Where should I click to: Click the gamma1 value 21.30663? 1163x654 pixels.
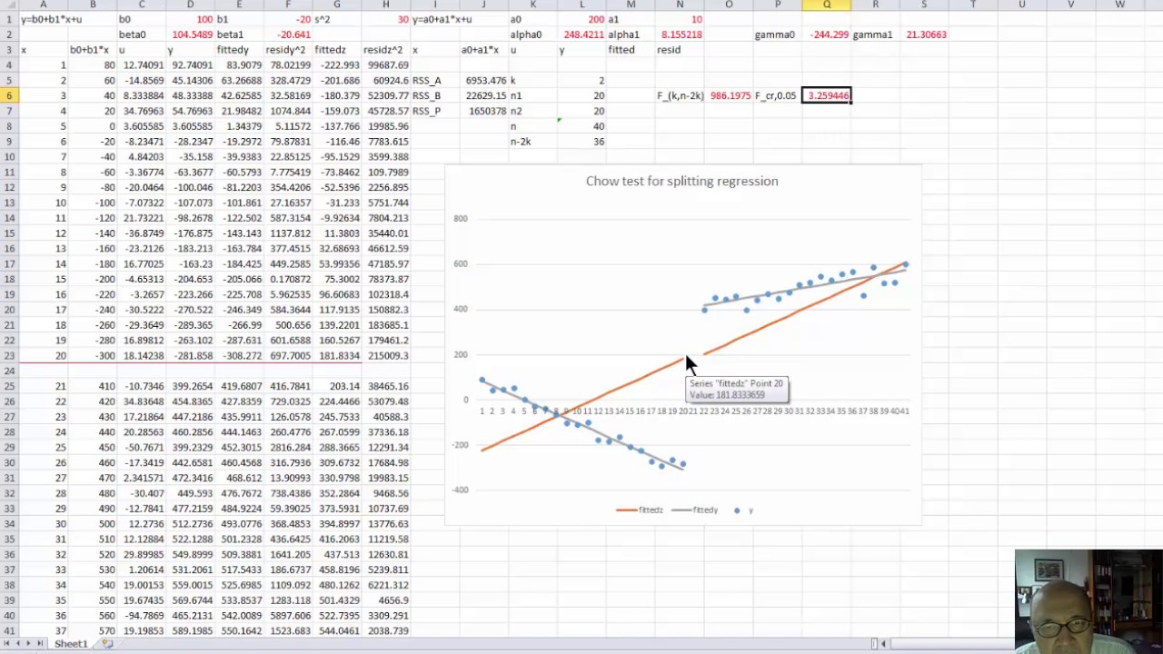pos(924,35)
